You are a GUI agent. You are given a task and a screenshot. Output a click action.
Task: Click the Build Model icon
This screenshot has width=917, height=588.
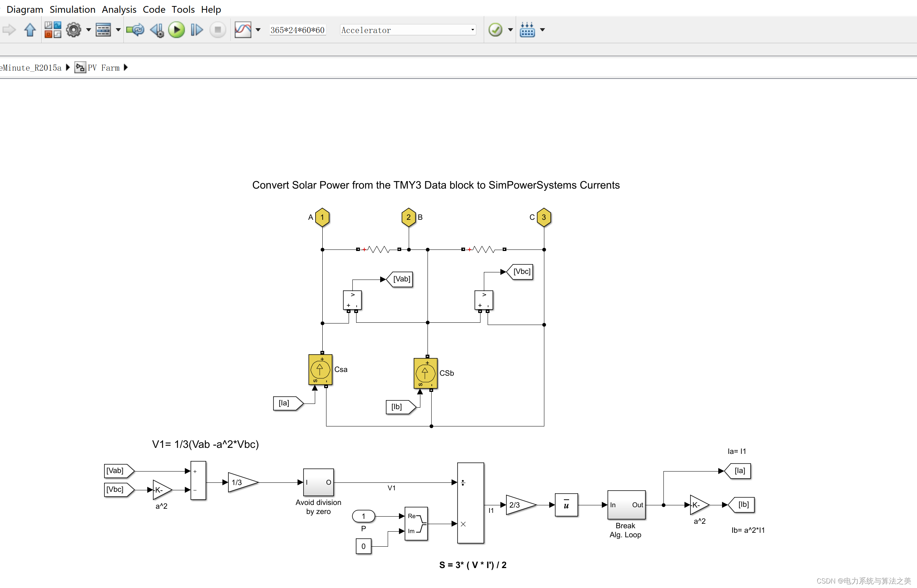point(527,30)
